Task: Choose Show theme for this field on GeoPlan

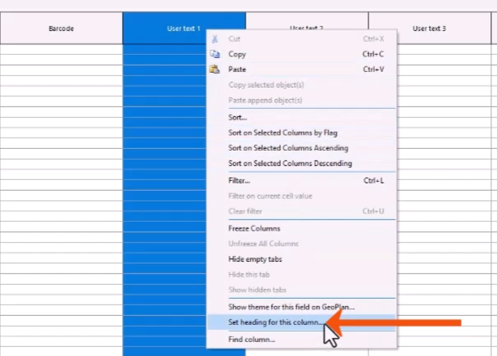Action: 301,307
